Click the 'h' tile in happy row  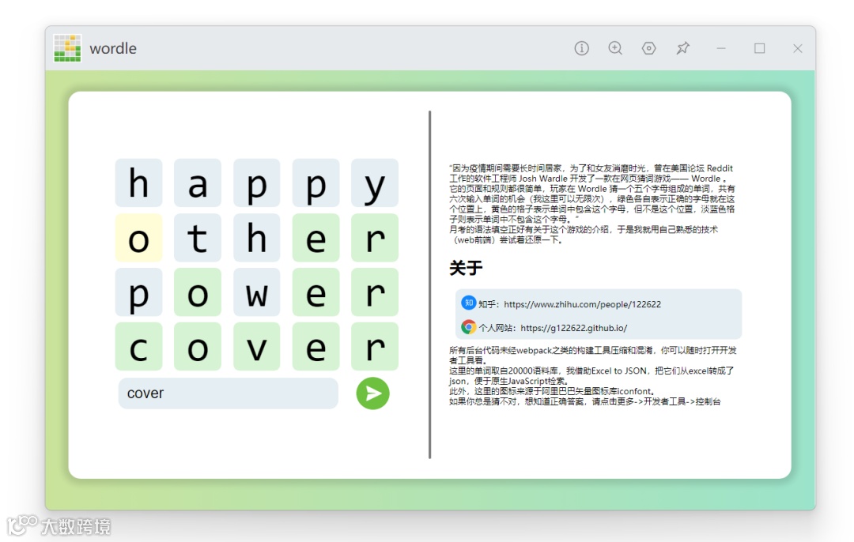click(139, 183)
